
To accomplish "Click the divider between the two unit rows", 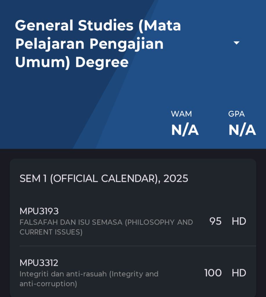I will click(x=138, y=246).
